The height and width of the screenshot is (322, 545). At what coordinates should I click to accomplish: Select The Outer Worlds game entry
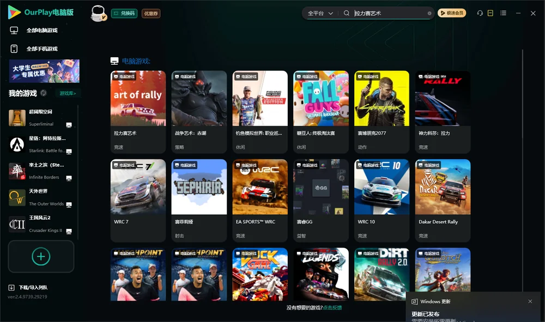[x=41, y=197]
